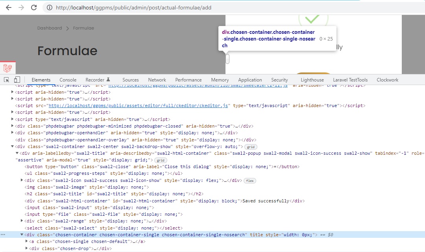
Task: Click grid badge on swal2-popup line
Action: (161, 160)
